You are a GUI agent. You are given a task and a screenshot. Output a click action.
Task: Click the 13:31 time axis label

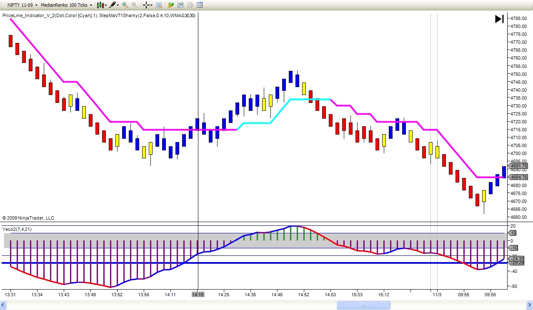10,295
